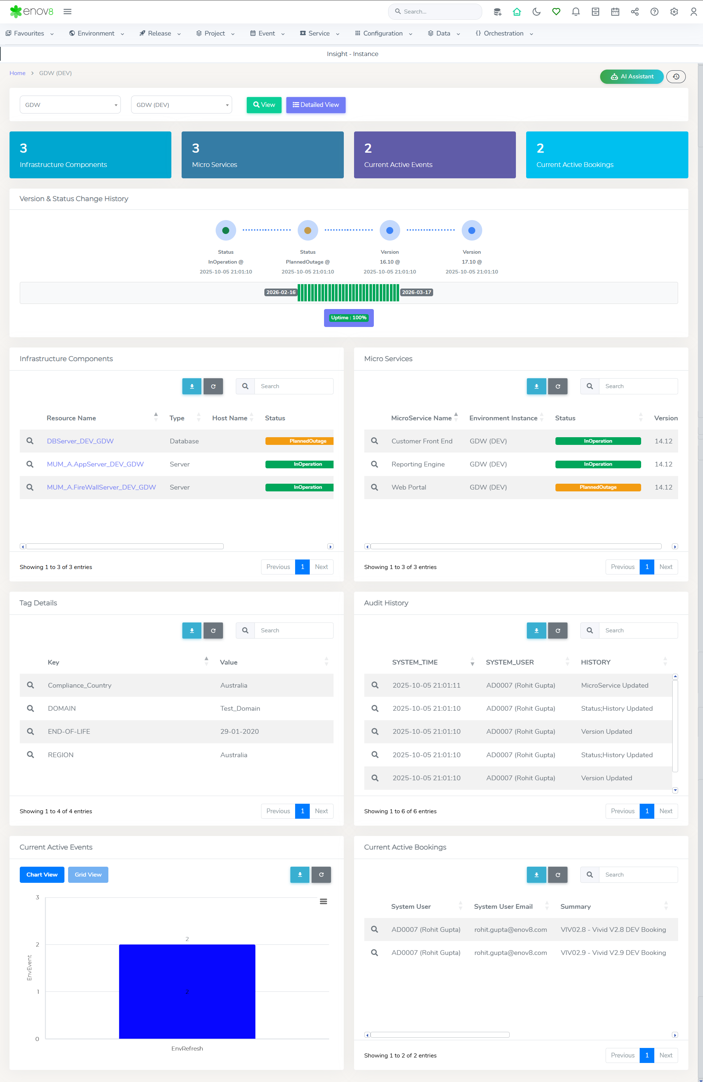Viewport: 703px width, 1082px height.
Task: Switch events to Grid View
Action: 88,874
